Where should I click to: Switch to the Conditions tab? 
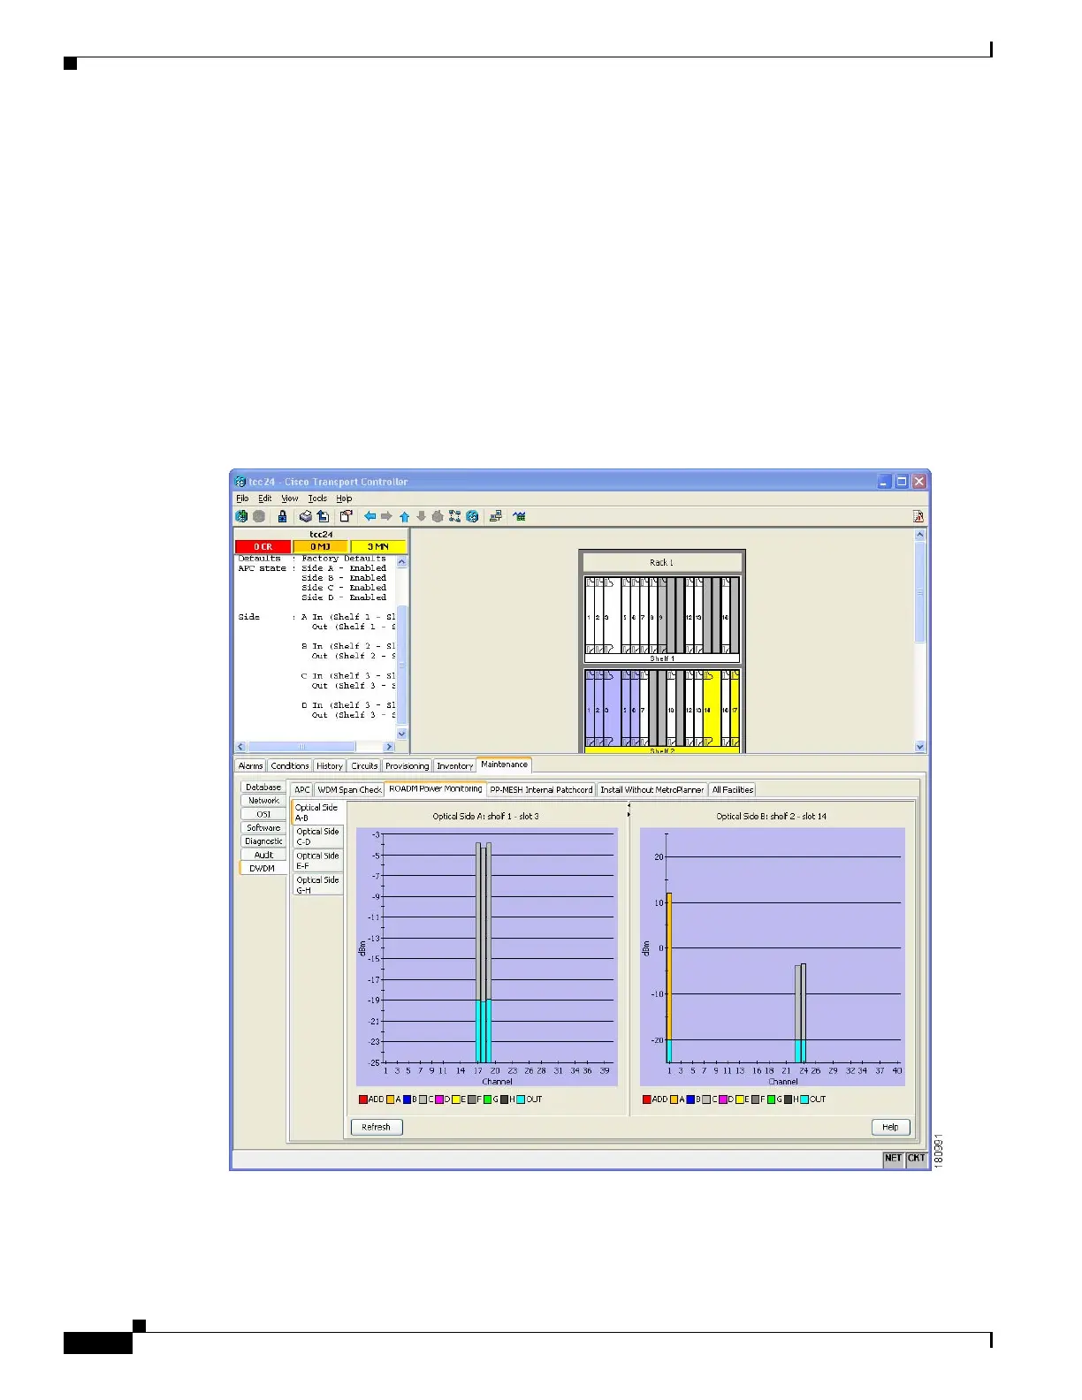coord(290,766)
